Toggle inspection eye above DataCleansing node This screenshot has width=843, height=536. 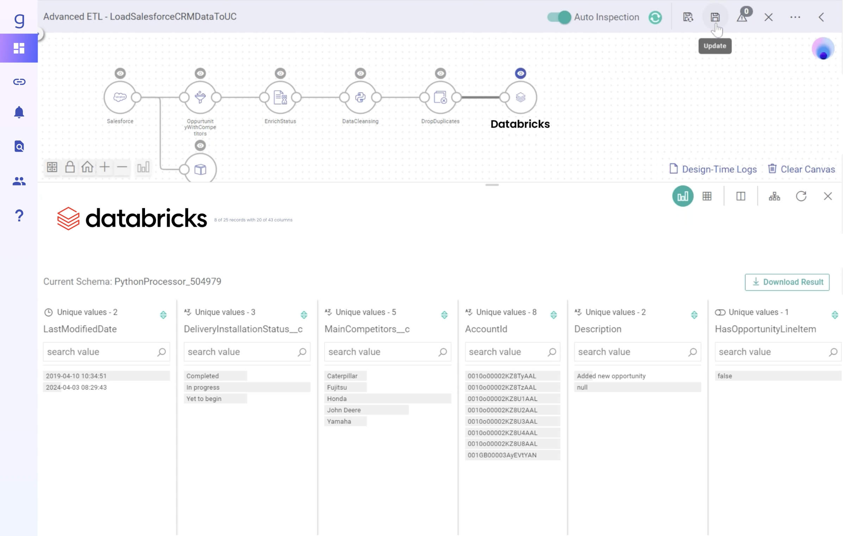360,73
